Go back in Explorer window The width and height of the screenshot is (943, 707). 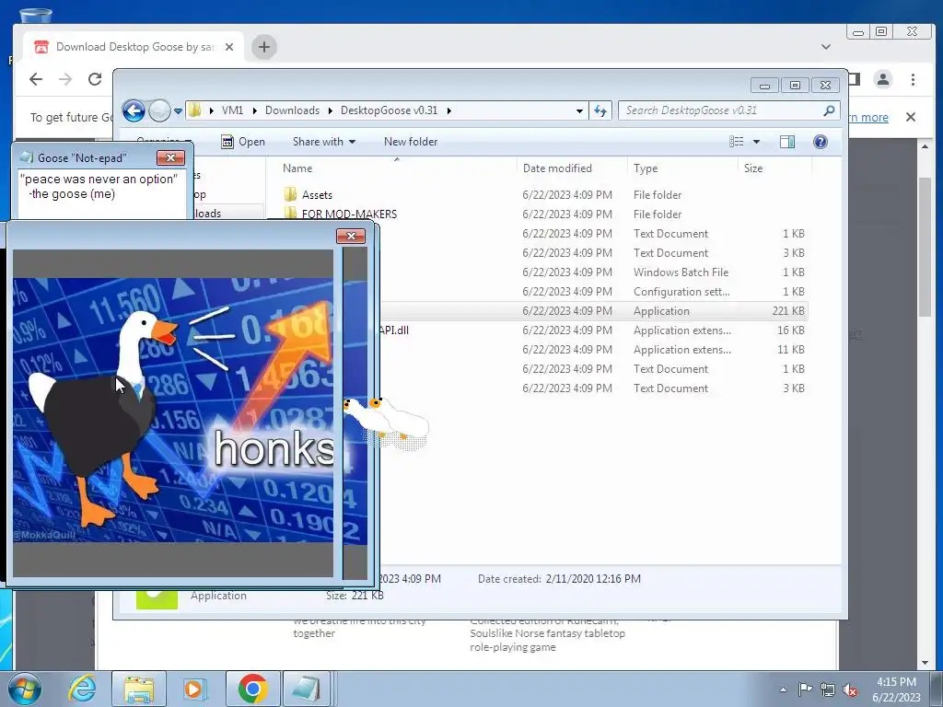(x=134, y=110)
